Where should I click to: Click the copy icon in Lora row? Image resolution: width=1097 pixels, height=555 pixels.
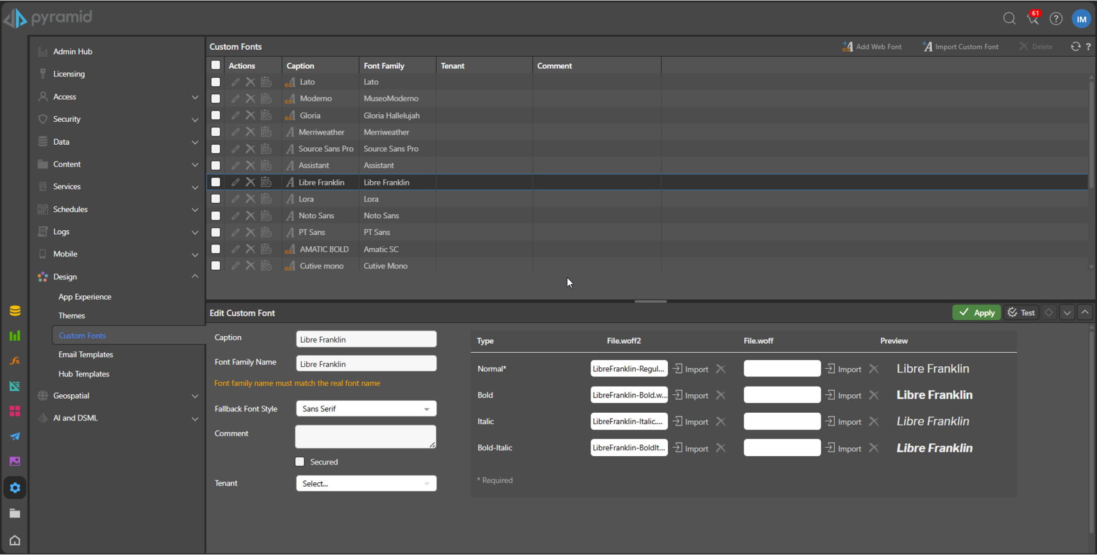pyautogui.click(x=266, y=199)
